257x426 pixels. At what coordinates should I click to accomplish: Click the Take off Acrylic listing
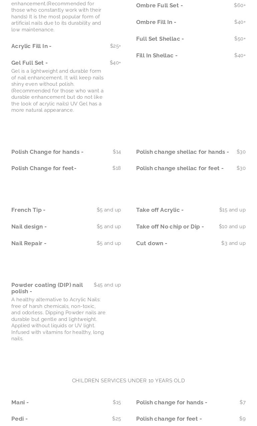point(160,210)
